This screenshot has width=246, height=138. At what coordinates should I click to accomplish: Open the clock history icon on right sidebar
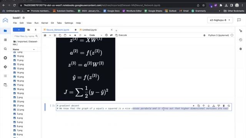tap(241, 40)
